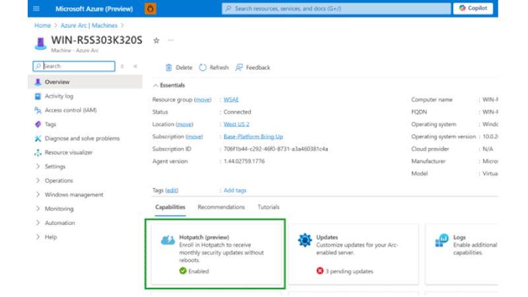Click move link next to Resource group
The image size is (528, 297).
203,100
